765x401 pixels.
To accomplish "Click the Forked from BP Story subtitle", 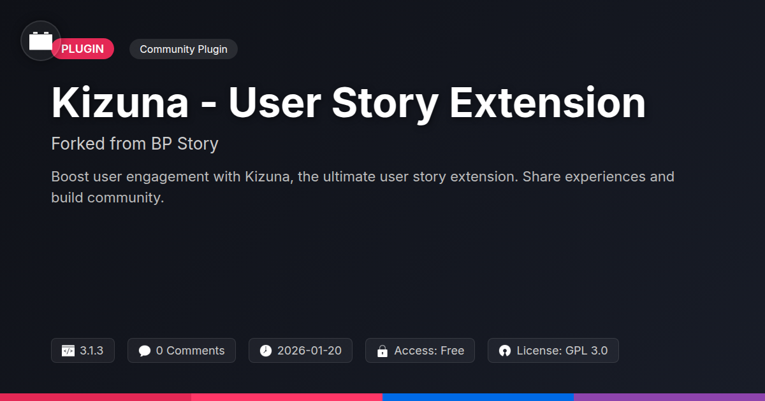I will [x=135, y=144].
